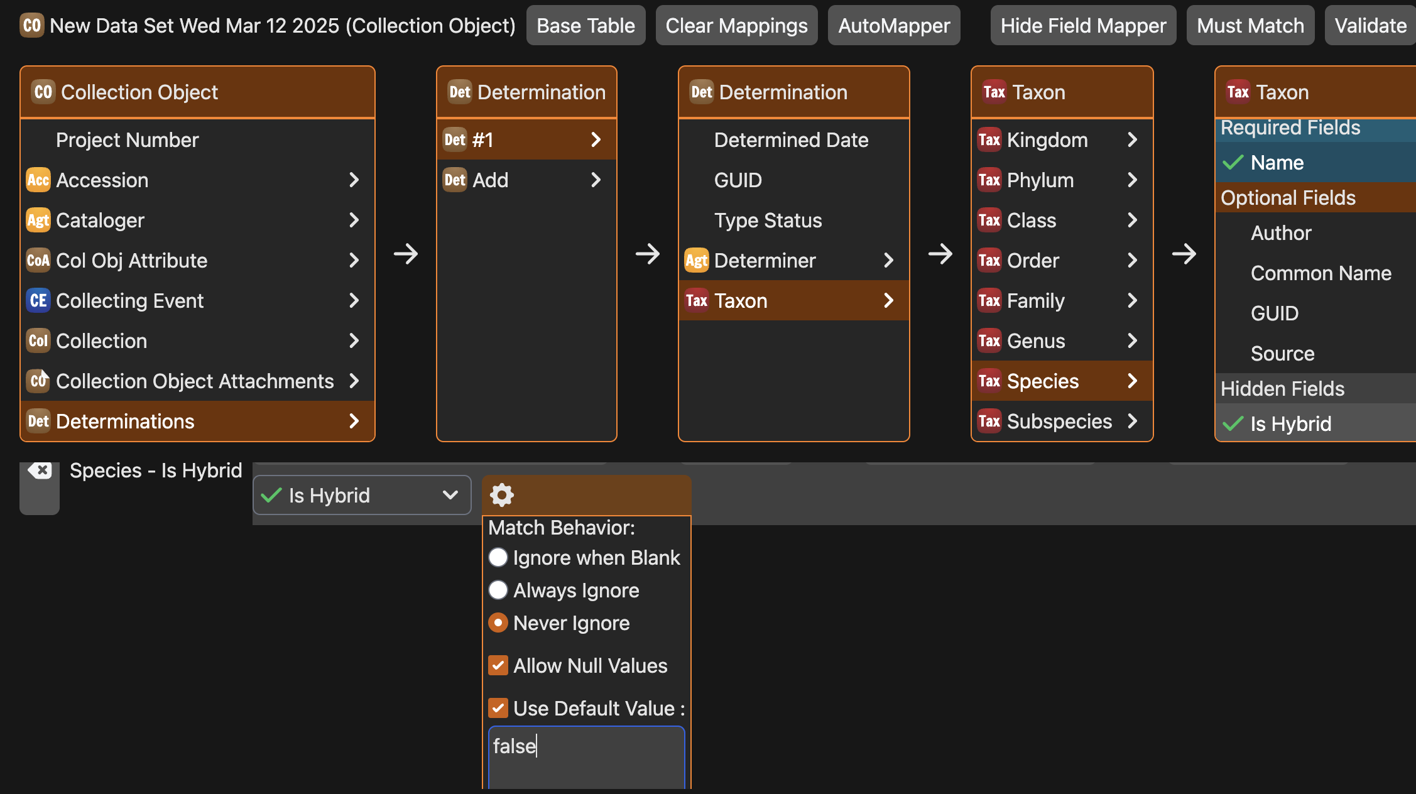Toggle the Use Default Value checkbox
Image resolution: width=1416 pixels, height=794 pixels.
click(x=498, y=708)
